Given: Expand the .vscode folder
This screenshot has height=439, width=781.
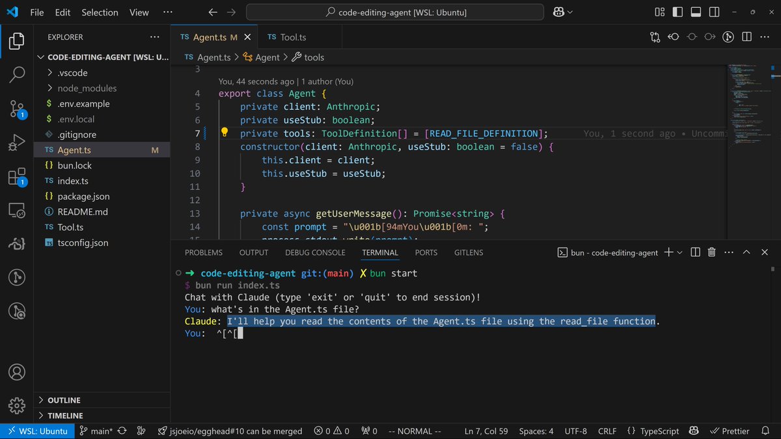Looking at the screenshot, I should [102, 73].
